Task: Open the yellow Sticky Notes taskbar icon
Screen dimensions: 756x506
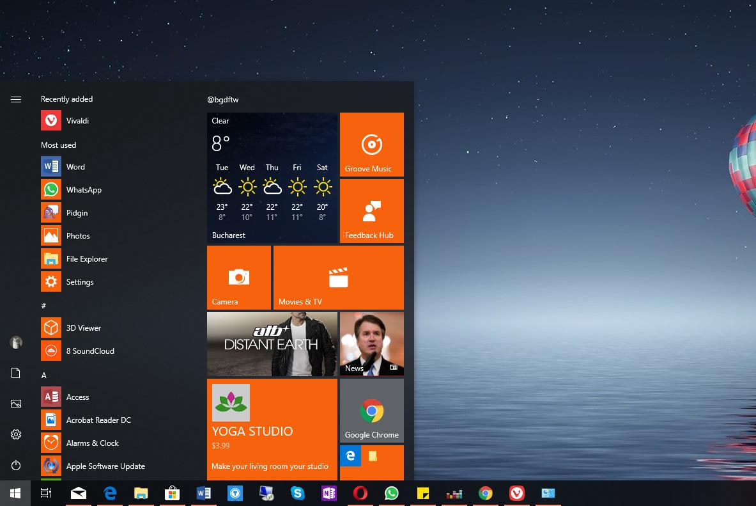Action: tap(423, 493)
